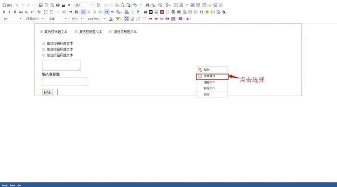Viewport: 337px width, 187px height.
Task: Insert special character Omega symbol
Action: pyautogui.click(x=201, y=12)
